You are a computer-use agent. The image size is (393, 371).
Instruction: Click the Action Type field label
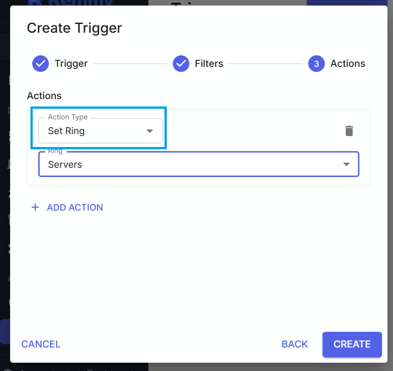(68, 117)
